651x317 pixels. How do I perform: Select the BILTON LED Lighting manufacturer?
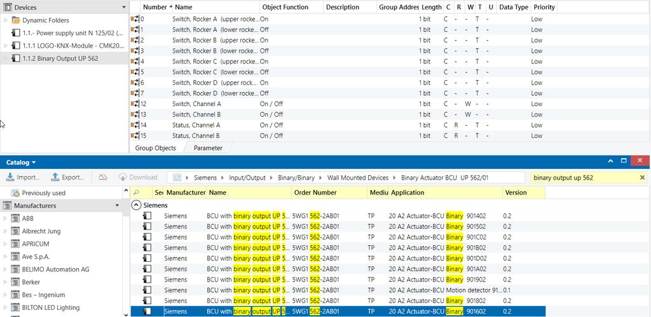pyautogui.click(x=51, y=307)
